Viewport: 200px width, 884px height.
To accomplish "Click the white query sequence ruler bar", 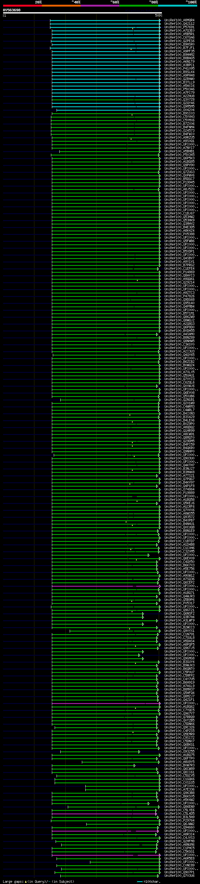I will (x=82, y=13).
